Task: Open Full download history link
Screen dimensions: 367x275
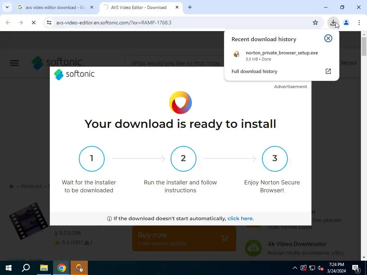Action: click(254, 71)
